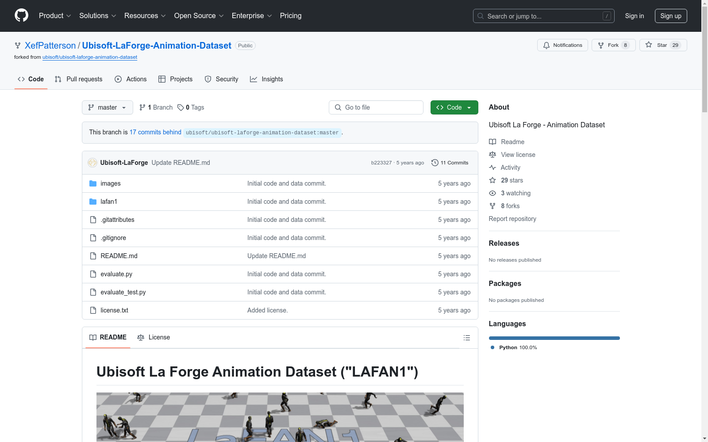Click the 8 fork count badge
Viewport: 708px width, 442px height.
pyautogui.click(x=625, y=45)
